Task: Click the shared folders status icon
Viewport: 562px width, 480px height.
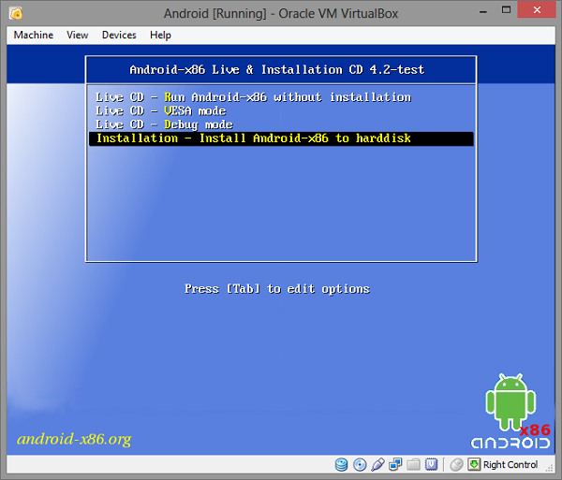Action: 413,465
